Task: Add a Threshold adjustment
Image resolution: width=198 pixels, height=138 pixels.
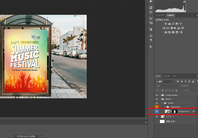Action: [x=173, y=32]
